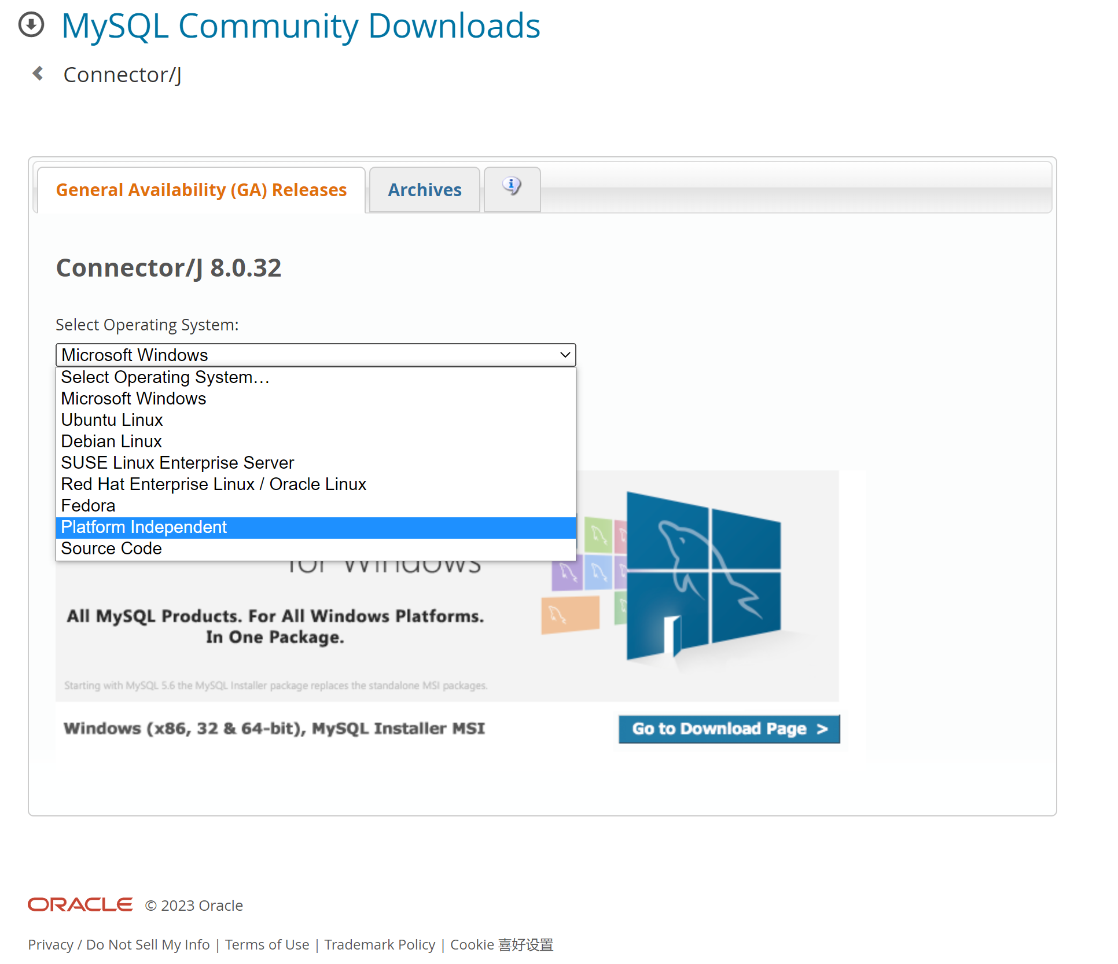This screenshot has width=1118, height=964.
Task: Open the Cookie 喜好设置 link
Action: tap(502, 944)
